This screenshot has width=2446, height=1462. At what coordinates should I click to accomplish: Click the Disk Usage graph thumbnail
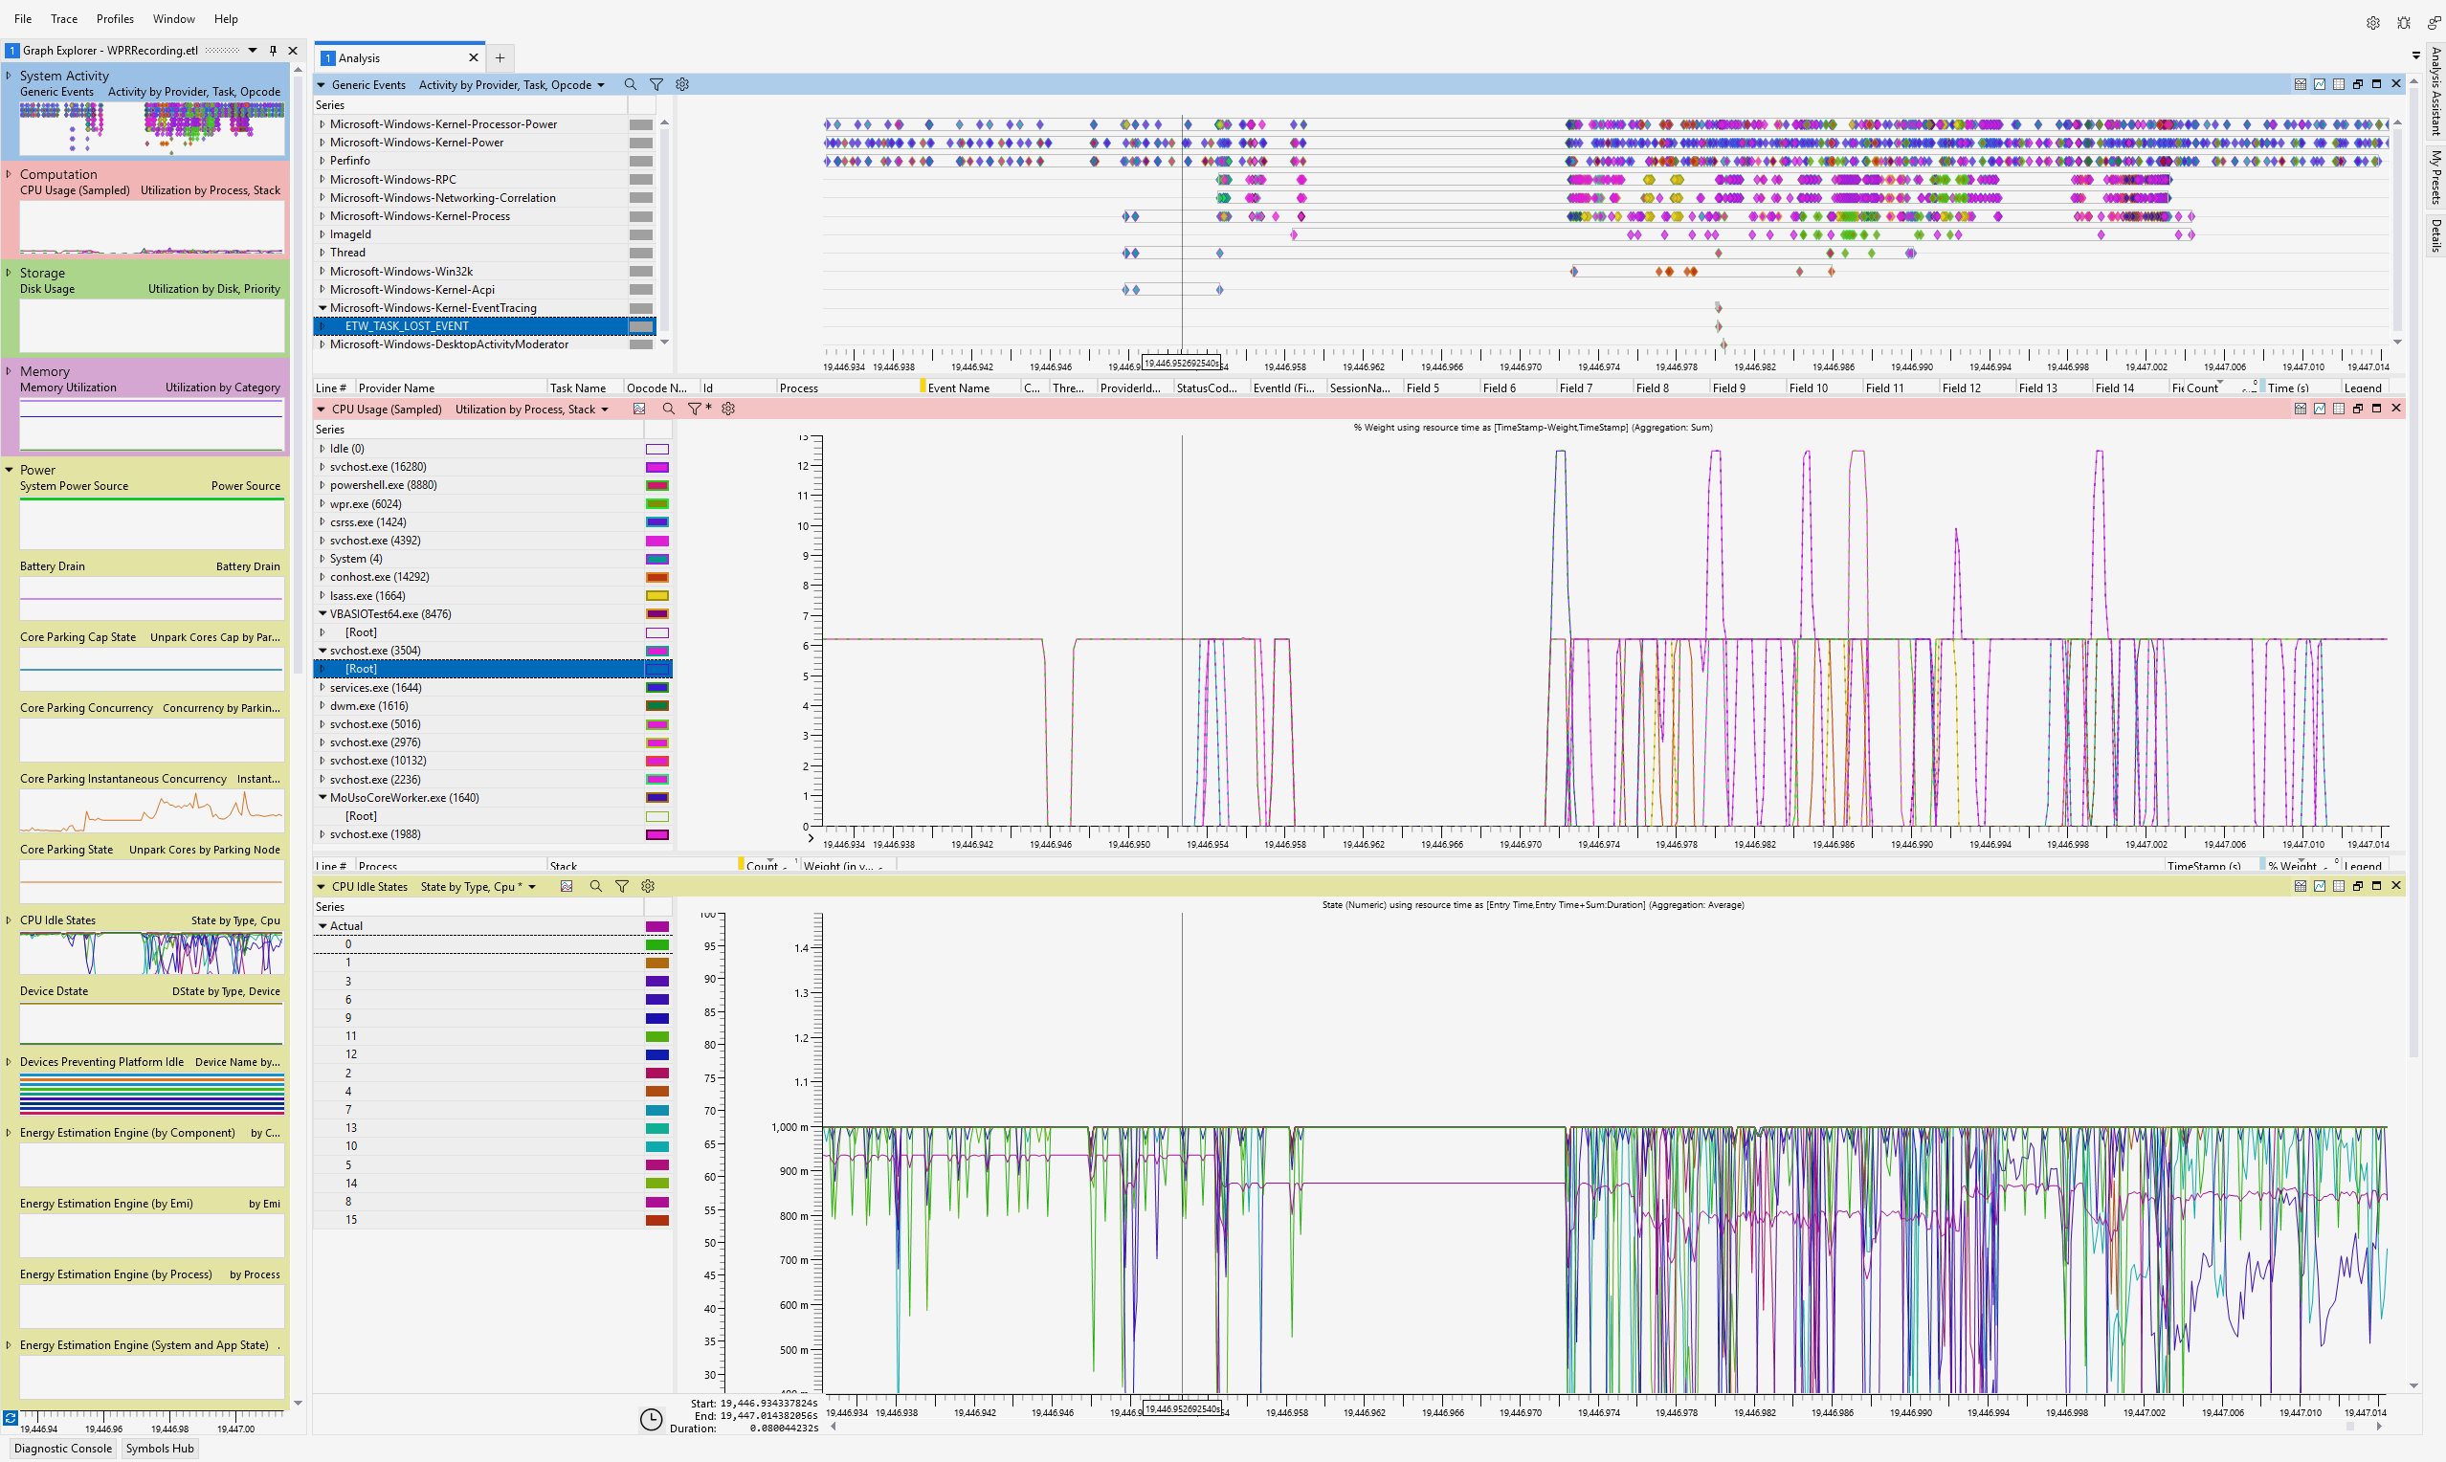(x=152, y=325)
